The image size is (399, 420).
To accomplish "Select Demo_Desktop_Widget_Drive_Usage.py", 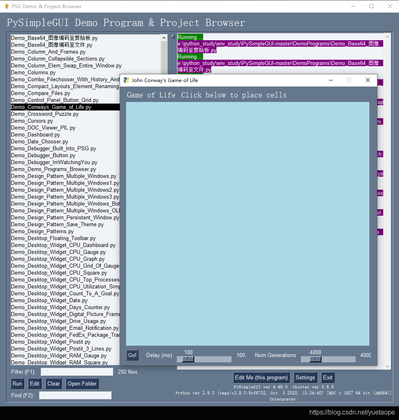I will pyautogui.click(x=58, y=321).
